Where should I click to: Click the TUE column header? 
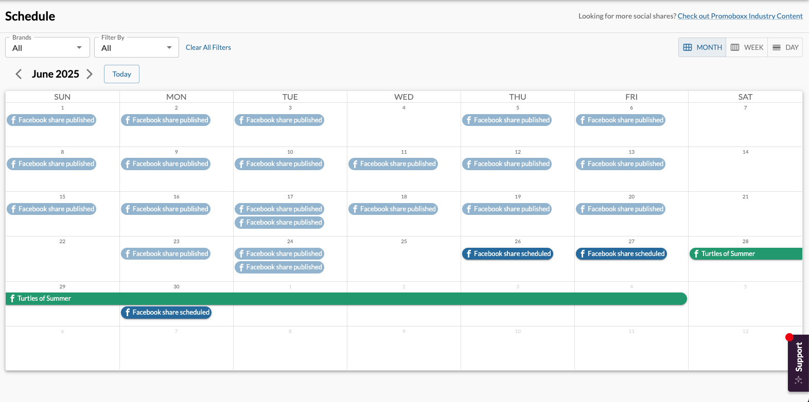[290, 97]
